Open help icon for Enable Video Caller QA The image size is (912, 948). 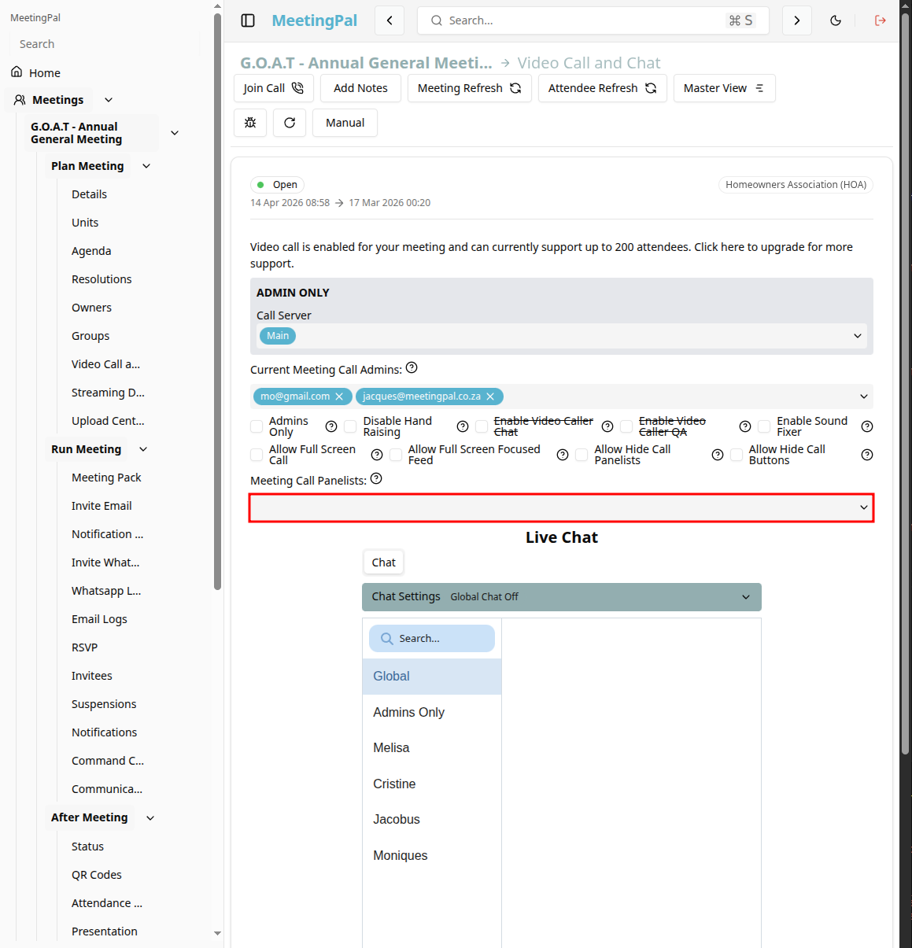pyautogui.click(x=745, y=426)
